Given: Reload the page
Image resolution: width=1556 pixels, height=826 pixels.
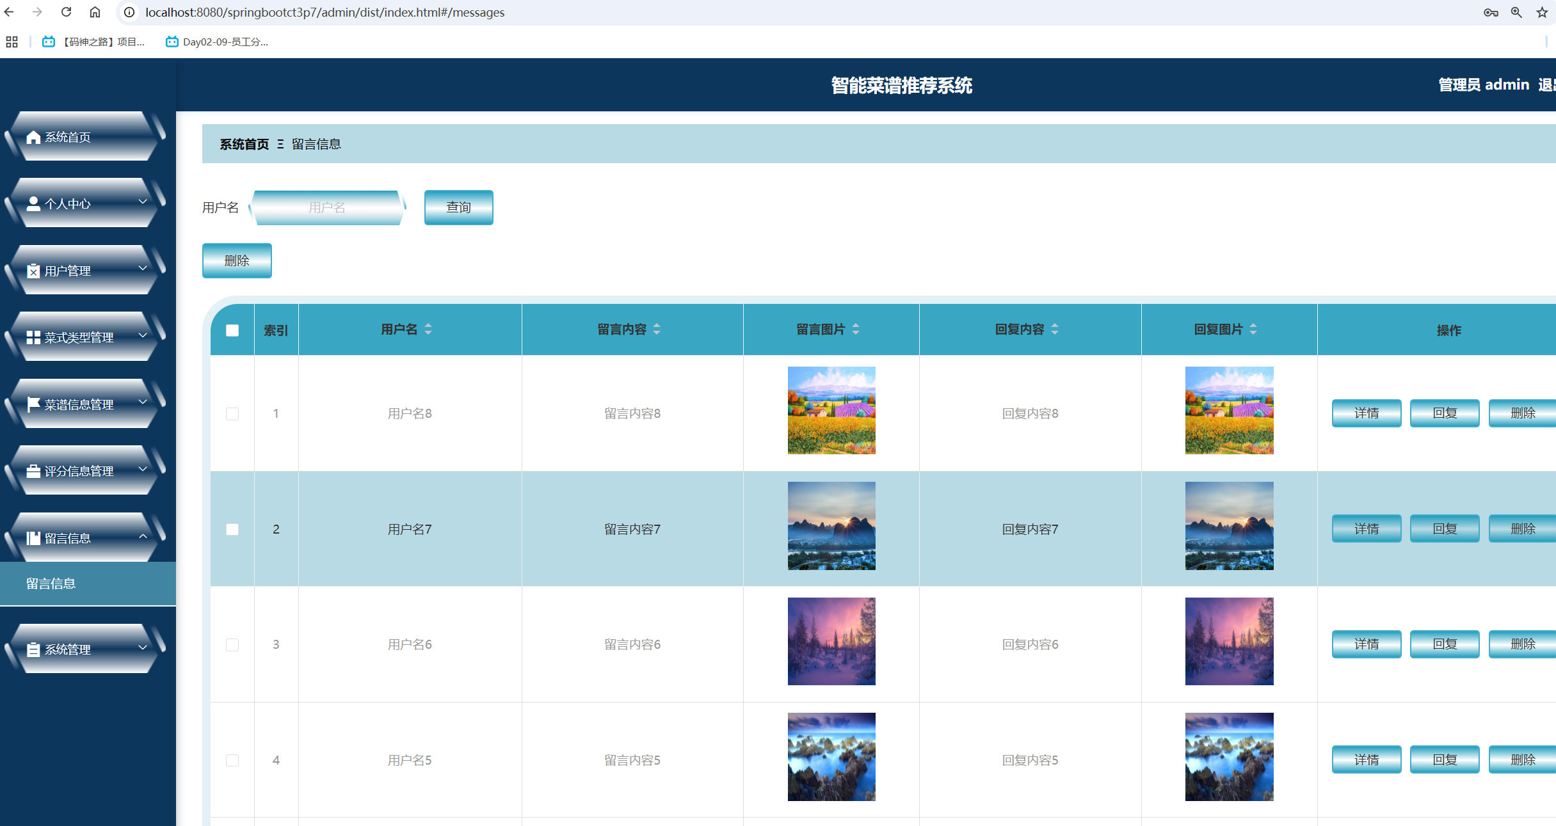Looking at the screenshot, I should point(66,12).
